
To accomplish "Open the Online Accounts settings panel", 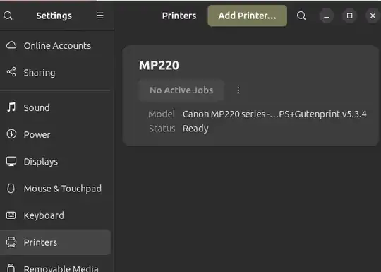I will [x=56, y=45].
